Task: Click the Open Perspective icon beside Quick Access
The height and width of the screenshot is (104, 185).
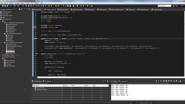Action: pos(174,6)
